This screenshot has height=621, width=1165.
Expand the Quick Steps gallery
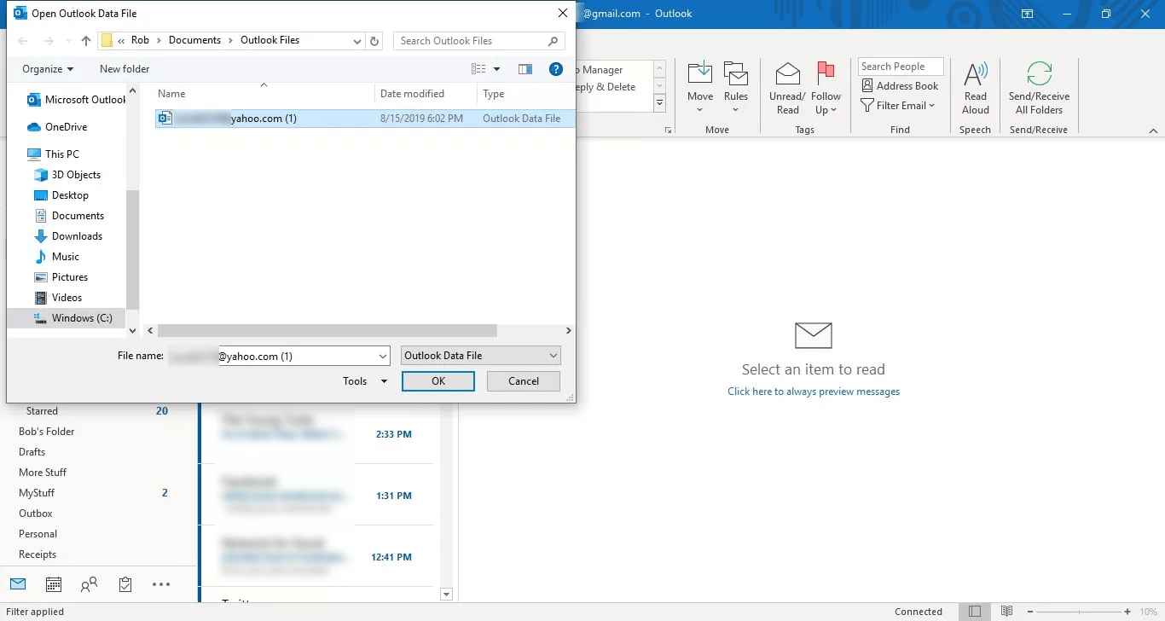(659, 103)
